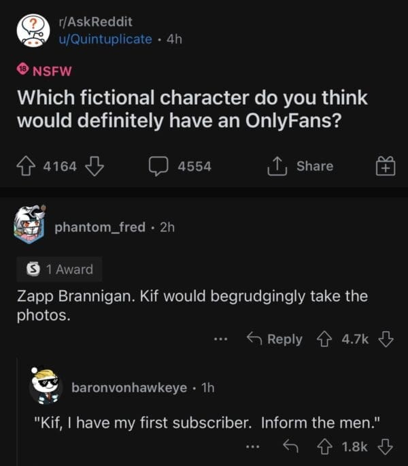The image size is (408, 466).
Task: Upvote the OnlyFans question post
Action: coord(27,166)
